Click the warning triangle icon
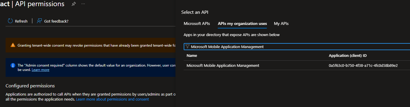 tap(13, 45)
